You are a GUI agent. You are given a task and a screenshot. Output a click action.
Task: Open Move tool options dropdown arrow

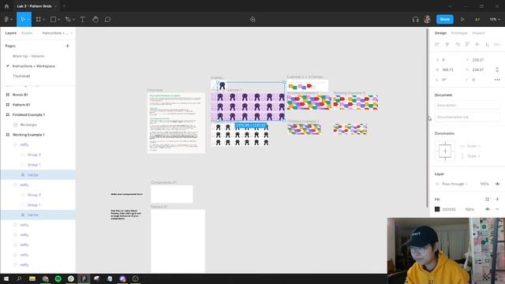point(28,20)
